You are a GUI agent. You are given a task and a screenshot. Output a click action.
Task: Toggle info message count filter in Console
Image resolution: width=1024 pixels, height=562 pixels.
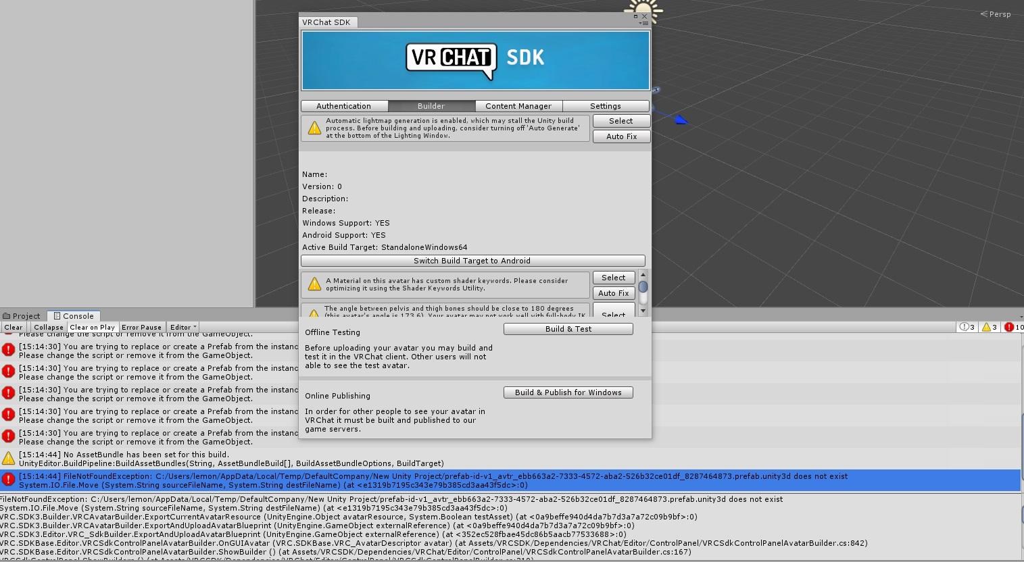967,327
